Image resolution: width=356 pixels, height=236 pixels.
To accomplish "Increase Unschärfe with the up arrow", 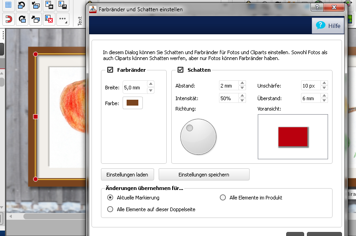I will [324, 83].
